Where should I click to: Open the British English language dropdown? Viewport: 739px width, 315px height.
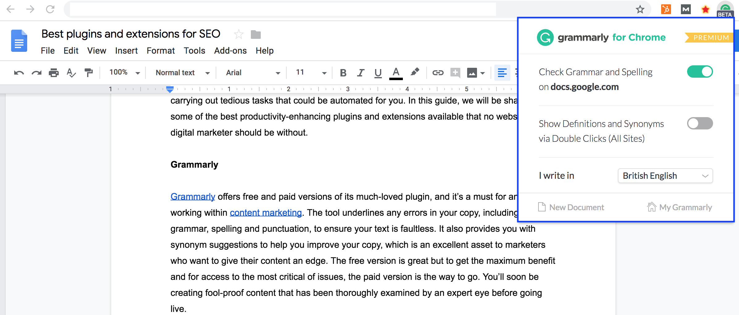[665, 176]
